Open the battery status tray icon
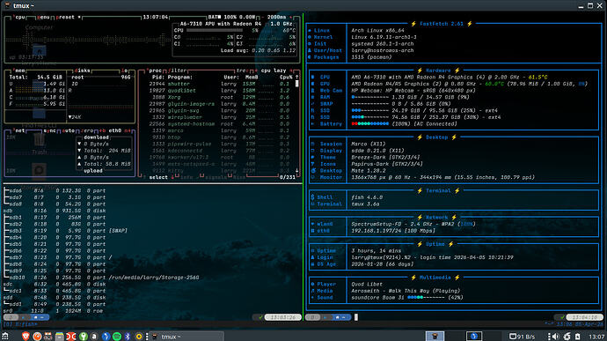This screenshot has height=341, width=607. click(x=578, y=337)
